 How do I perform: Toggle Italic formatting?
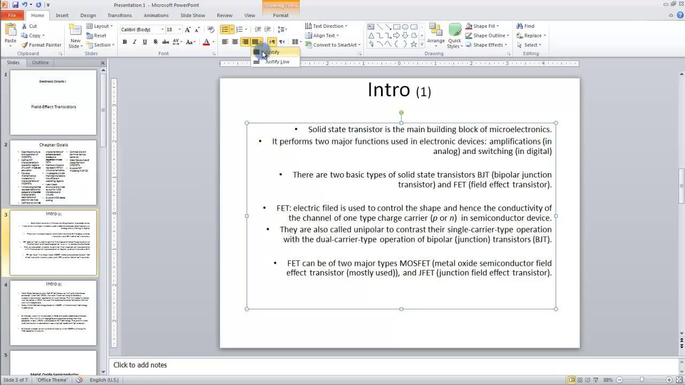tap(135, 42)
